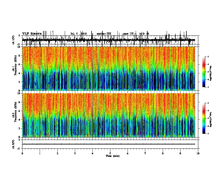Click the ch.1 voltage waveform trace
This screenshot has width=223, height=172.
pos(109,40)
